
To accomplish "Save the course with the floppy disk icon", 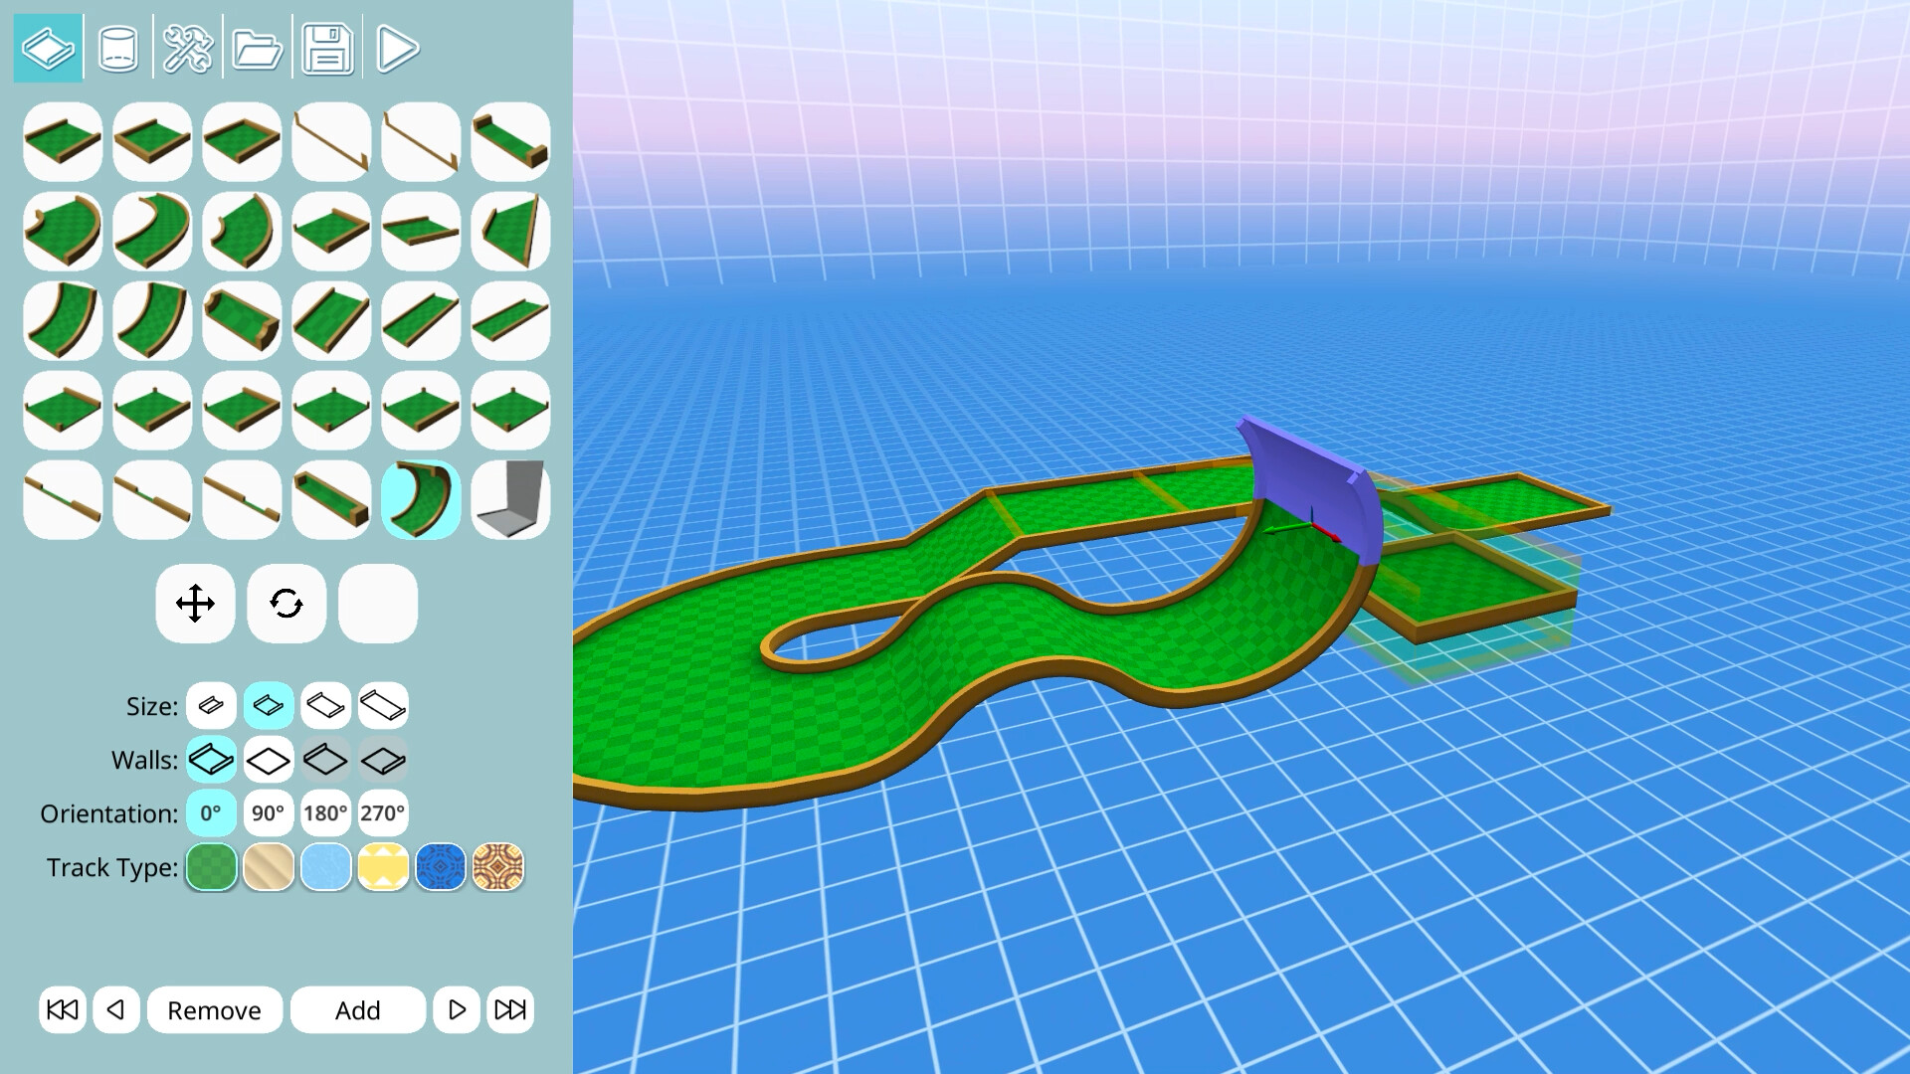I will click(x=328, y=47).
